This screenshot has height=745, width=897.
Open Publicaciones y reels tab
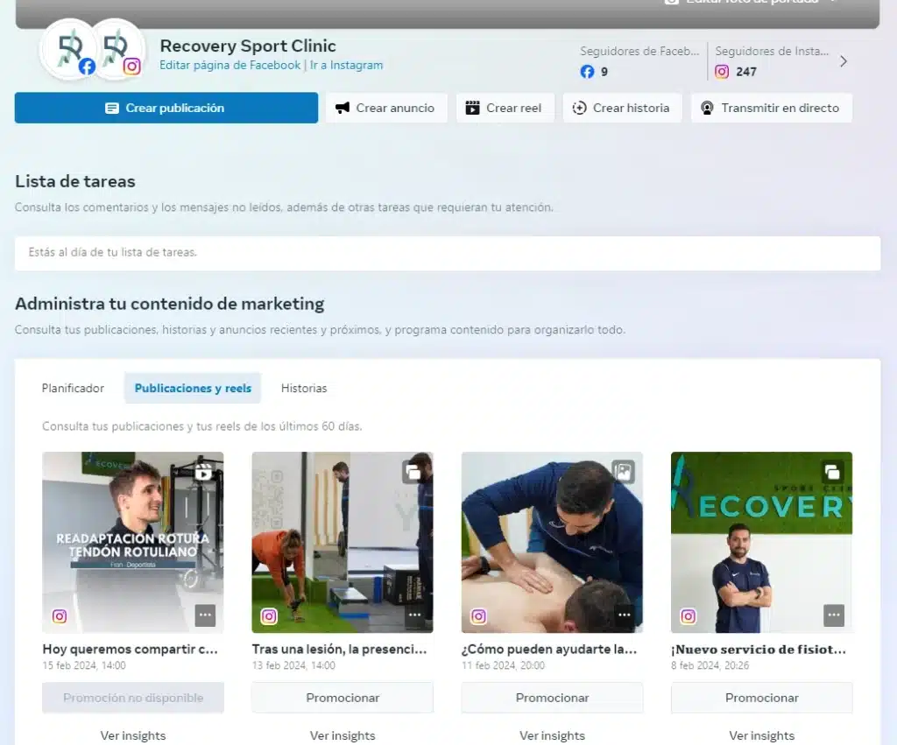pos(193,388)
